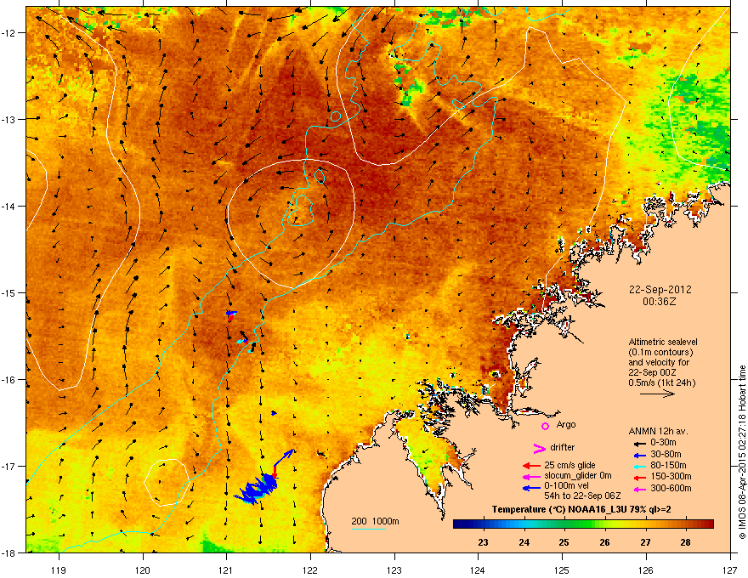Click the 200 1000m depth label
Image resolution: width=748 pixels, height=578 pixels.
pyautogui.click(x=375, y=521)
